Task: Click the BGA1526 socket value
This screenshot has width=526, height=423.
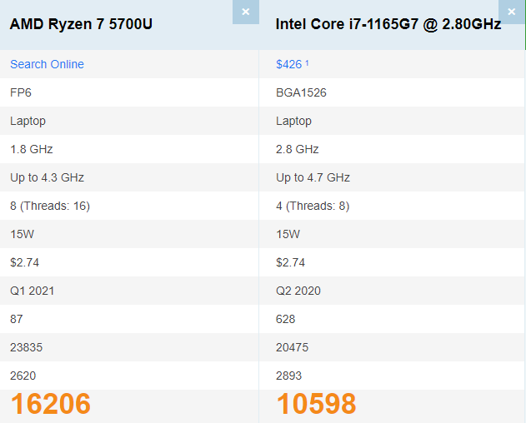Action: 301,92
